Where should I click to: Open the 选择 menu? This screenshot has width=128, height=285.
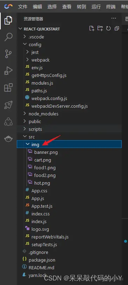[x=52, y=7]
